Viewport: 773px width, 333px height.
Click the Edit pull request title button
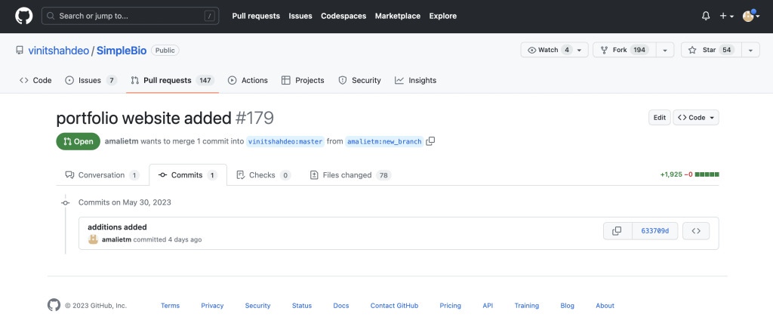tap(659, 117)
